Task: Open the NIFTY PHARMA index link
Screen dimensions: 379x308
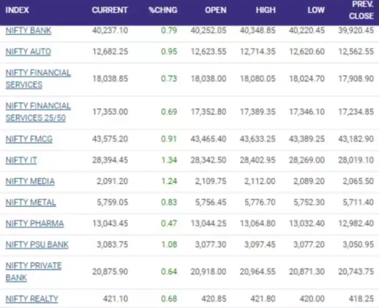Action: tap(34, 224)
